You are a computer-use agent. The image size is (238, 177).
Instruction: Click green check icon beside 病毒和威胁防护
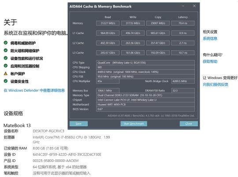click(x=6, y=42)
